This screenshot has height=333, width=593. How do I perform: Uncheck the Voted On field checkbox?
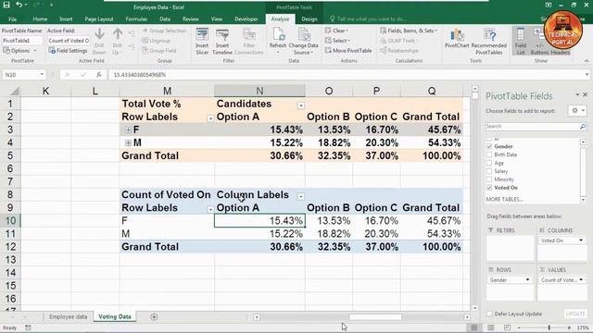tap(489, 188)
